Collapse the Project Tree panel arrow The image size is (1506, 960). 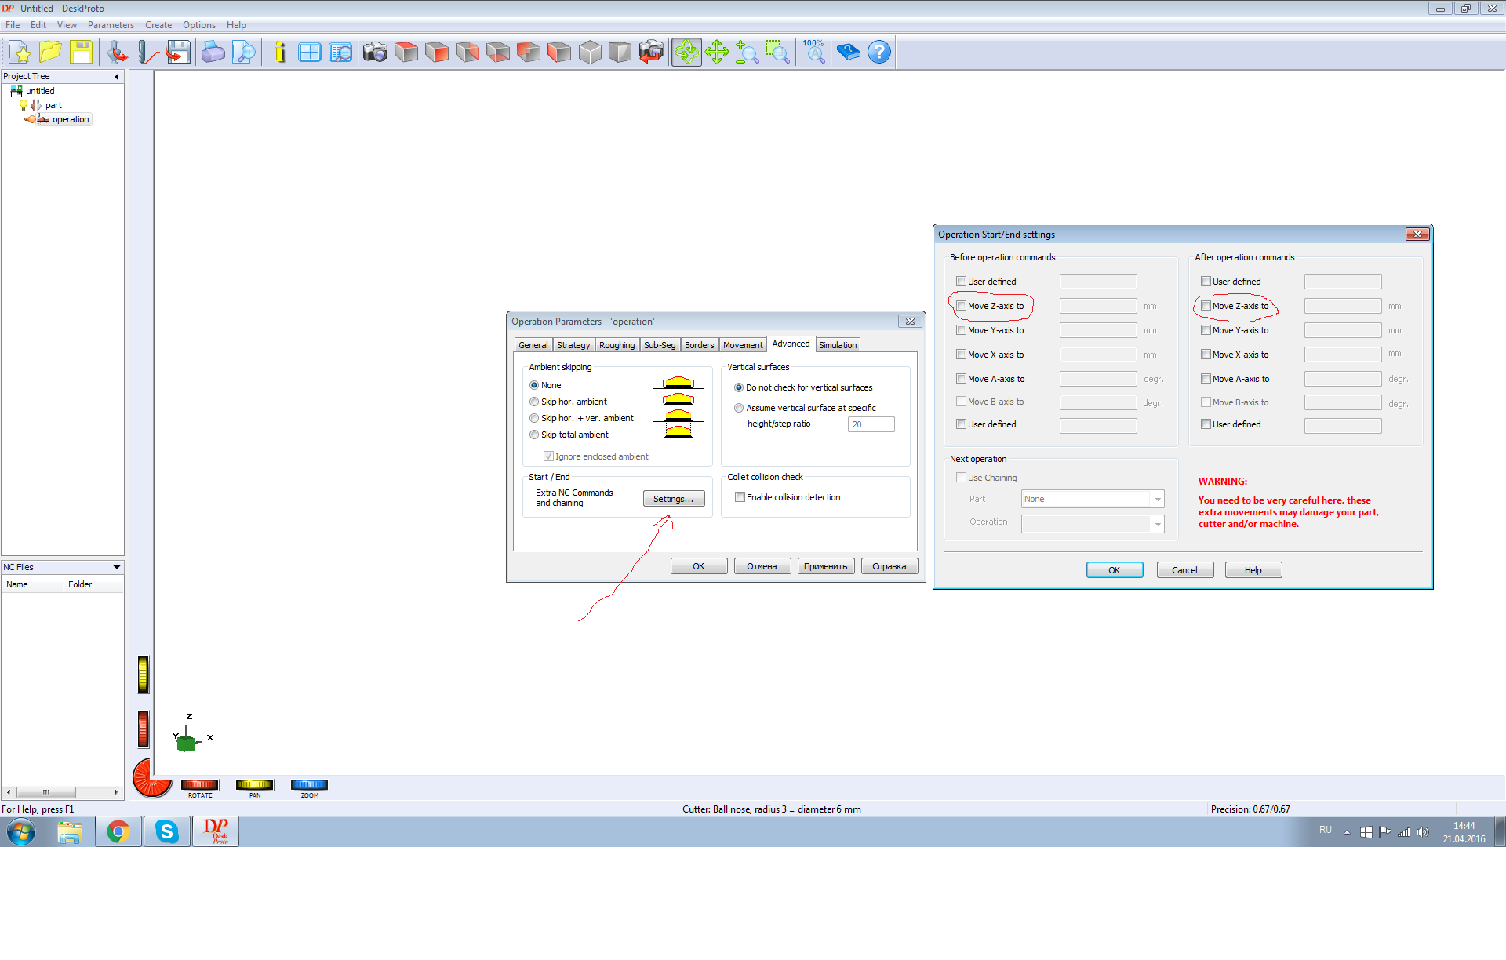point(117,77)
